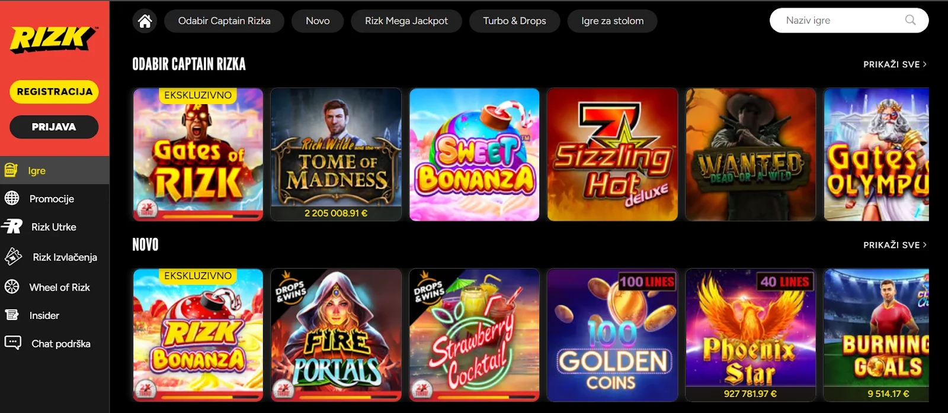Select the Igre za stolom tab
This screenshot has width=948, height=413.
(612, 21)
